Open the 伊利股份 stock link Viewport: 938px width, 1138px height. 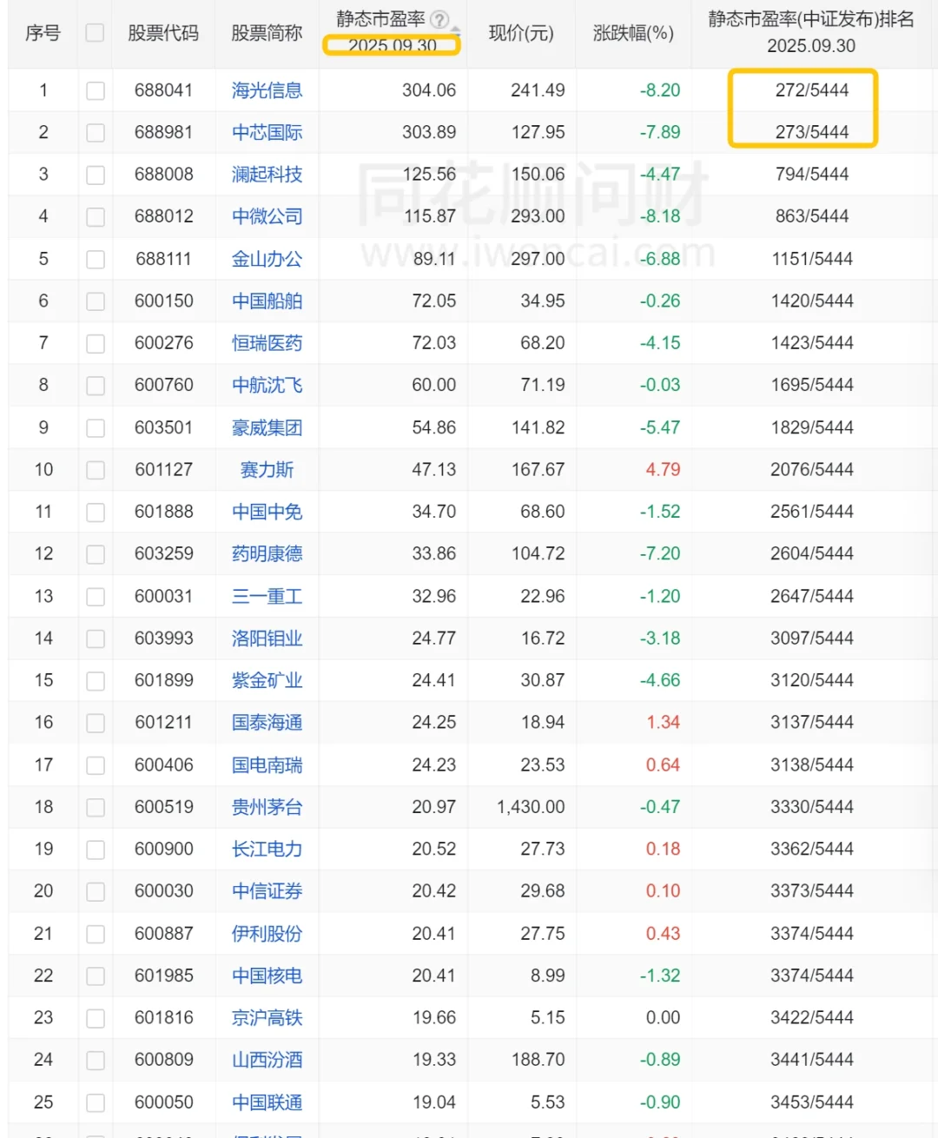pyautogui.click(x=267, y=934)
